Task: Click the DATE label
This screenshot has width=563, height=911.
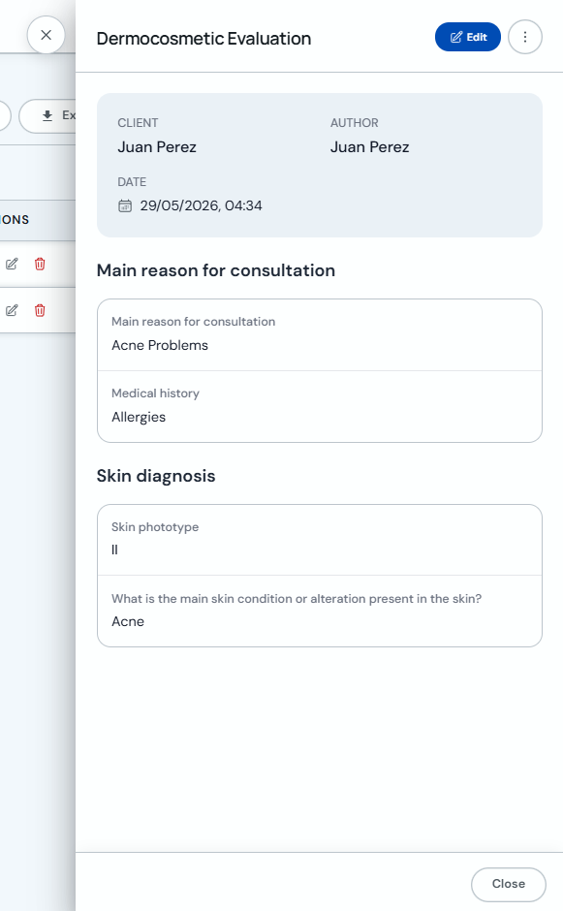Action: tap(132, 182)
